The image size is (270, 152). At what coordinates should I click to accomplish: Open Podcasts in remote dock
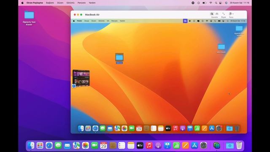pos(183,128)
